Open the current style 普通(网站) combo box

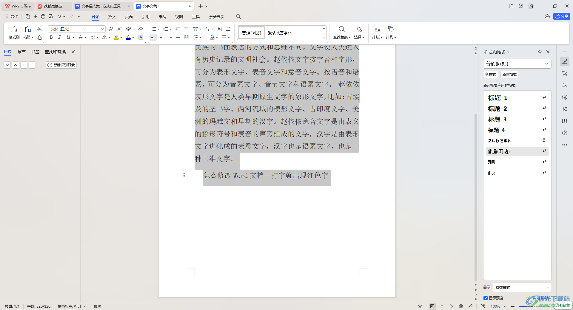[x=517, y=64]
